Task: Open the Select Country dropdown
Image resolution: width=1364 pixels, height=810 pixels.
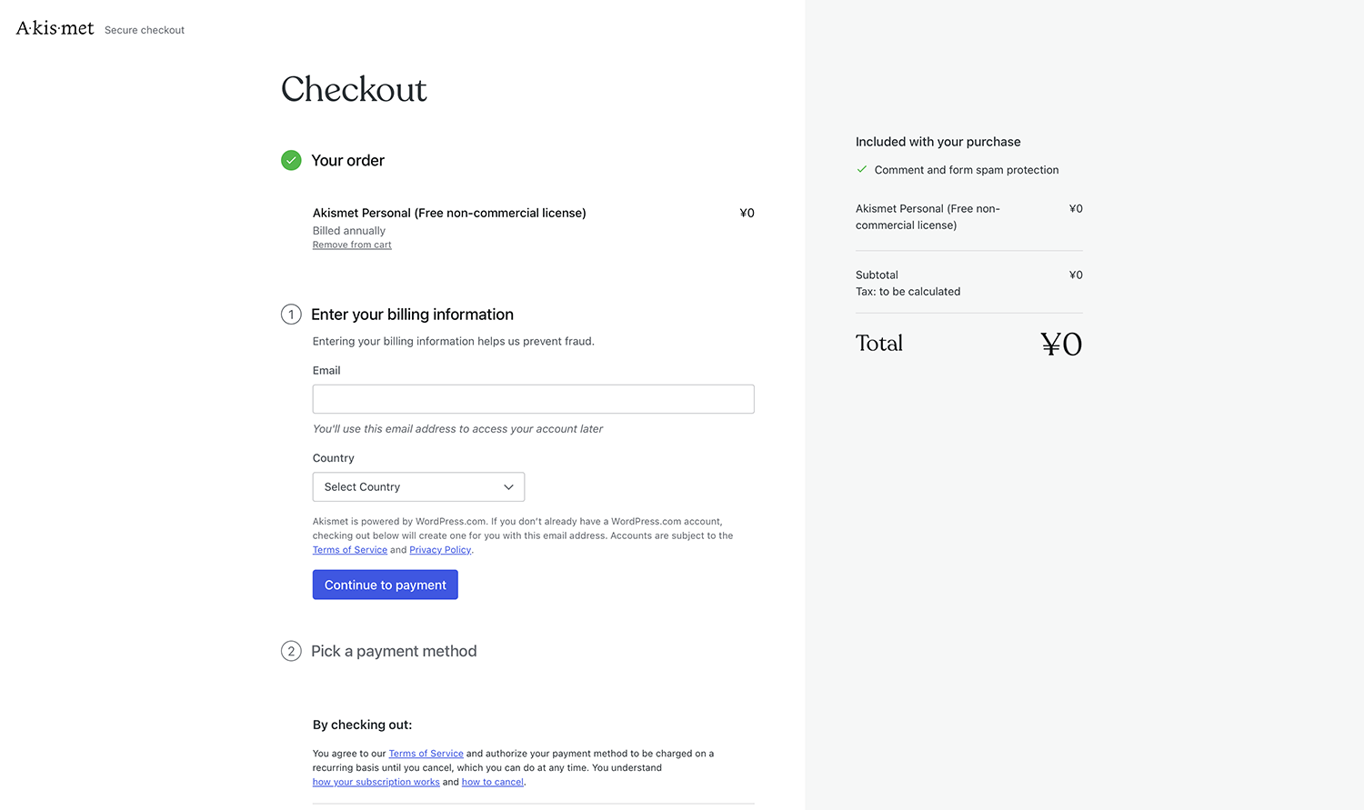Action: pyautogui.click(x=418, y=487)
